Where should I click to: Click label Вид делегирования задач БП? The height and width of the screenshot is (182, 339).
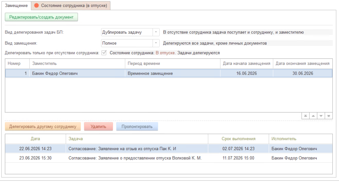[34, 32]
